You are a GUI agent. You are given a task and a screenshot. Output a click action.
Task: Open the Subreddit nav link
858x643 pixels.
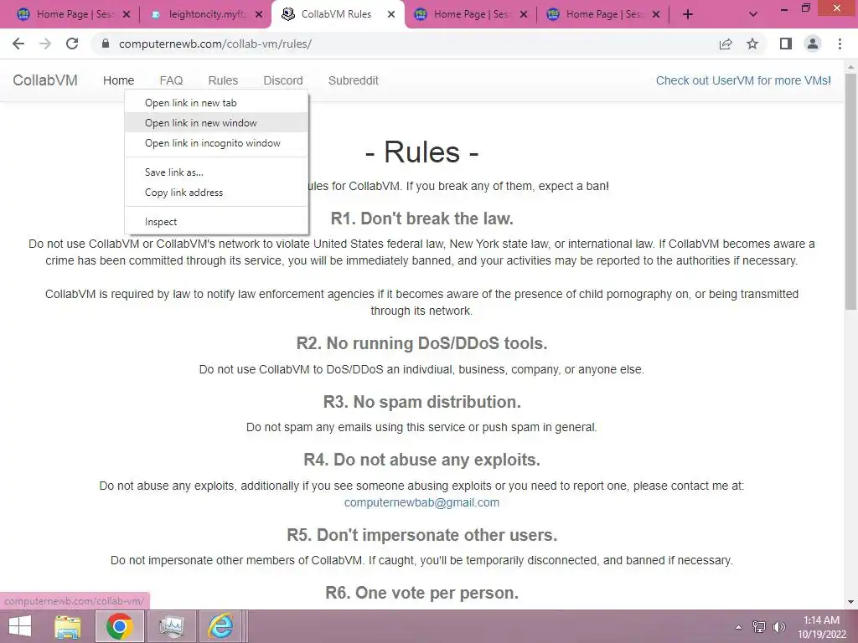[x=353, y=80]
